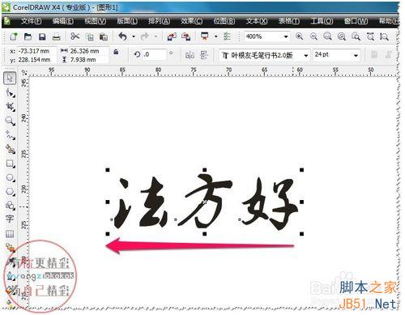The height and width of the screenshot is (315, 405).
Task: Toggle the lock ratio padlock
Action: tap(116, 52)
